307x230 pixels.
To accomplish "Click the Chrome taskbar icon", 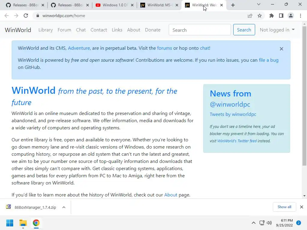I will [36, 223].
